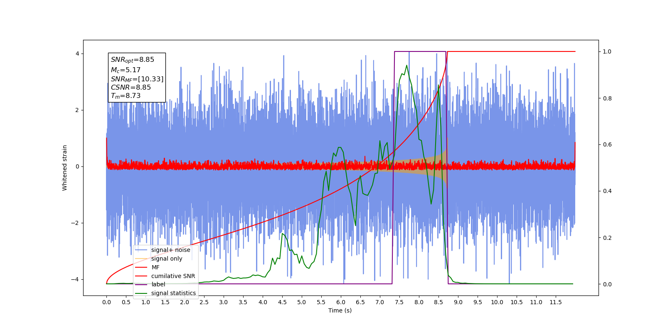Click the 6.0 tick on the time axis
Image resolution: width=665 pixels, height=332 pixels.
341,302
